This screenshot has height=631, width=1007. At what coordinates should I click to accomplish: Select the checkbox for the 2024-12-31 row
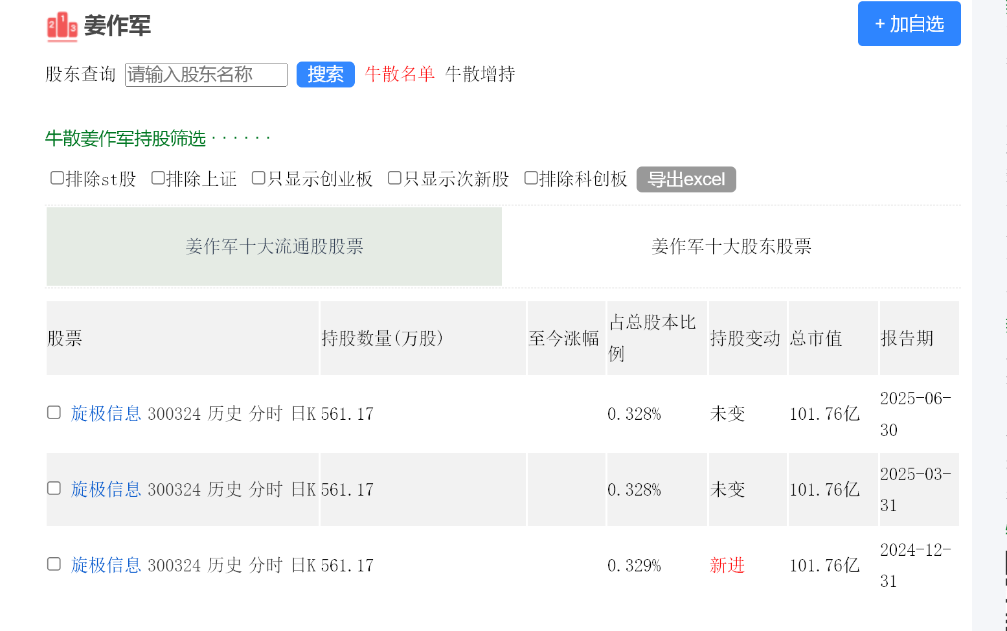(x=54, y=564)
